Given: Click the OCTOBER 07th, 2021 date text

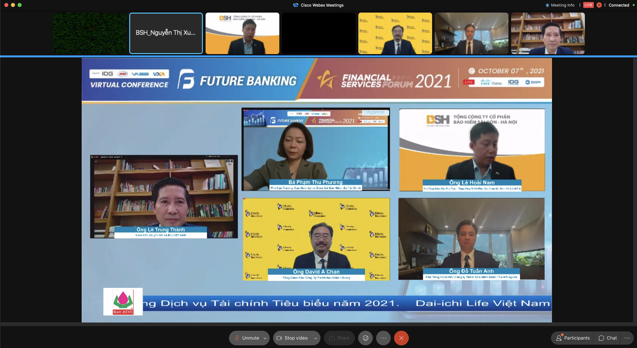Looking at the screenshot, I should 511,71.
